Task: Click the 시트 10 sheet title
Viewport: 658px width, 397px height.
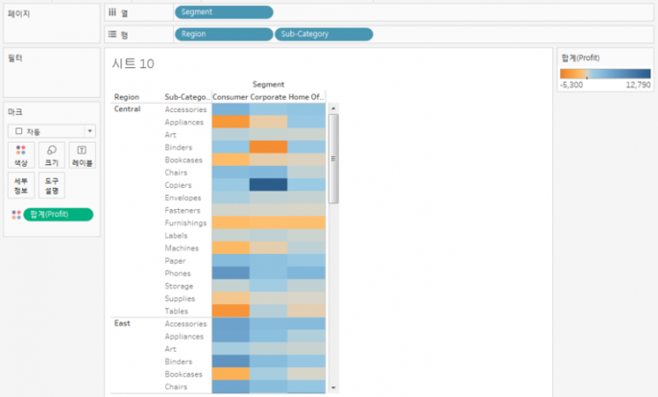Action: [x=133, y=64]
